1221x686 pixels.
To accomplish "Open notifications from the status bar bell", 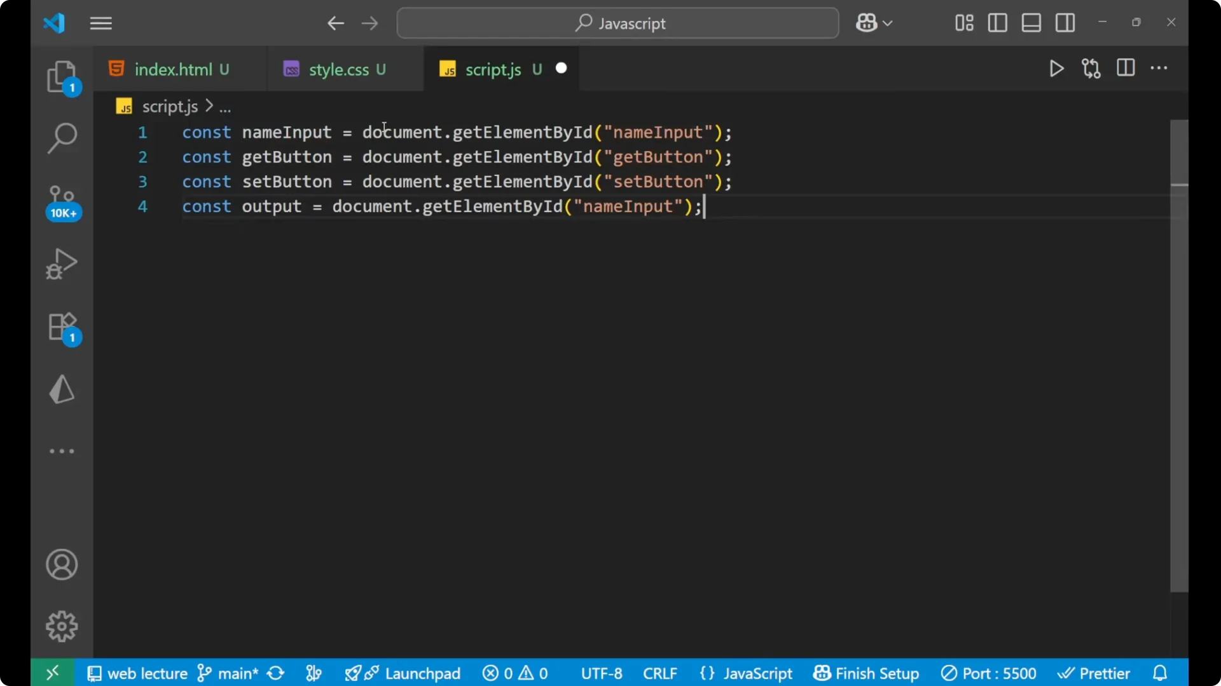I will (1160, 673).
